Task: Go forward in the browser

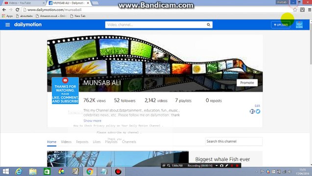Action: tap(11, 10)
